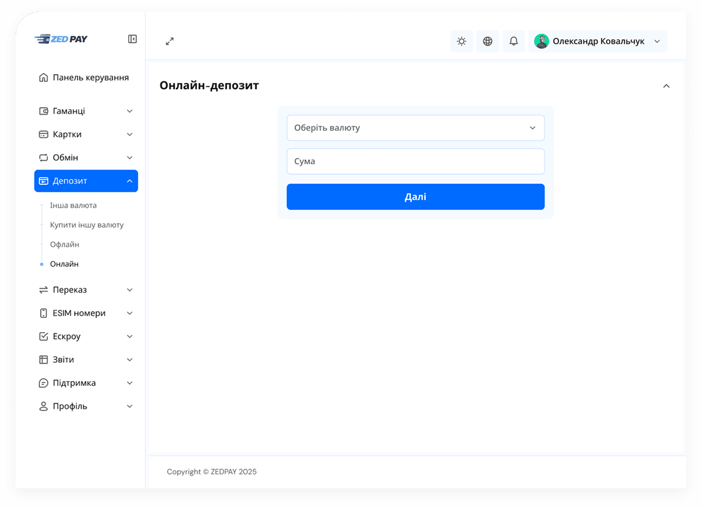This screenshot has height=508, width=702.
Task: Expand the Переказ chevron
Action: (x=130, y=290)
